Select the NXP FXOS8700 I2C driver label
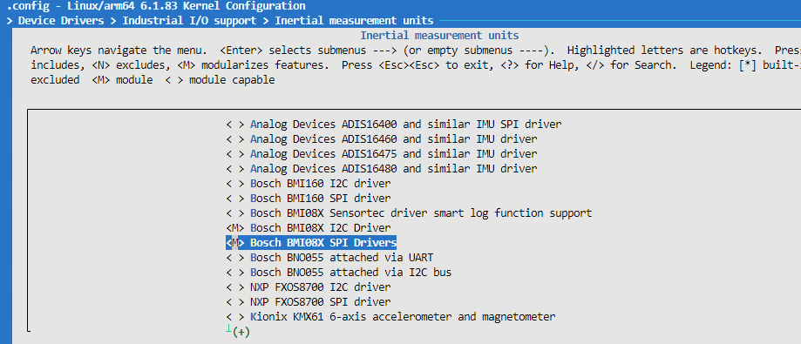This screenshot has height=344, width=801. pos(321,287)
